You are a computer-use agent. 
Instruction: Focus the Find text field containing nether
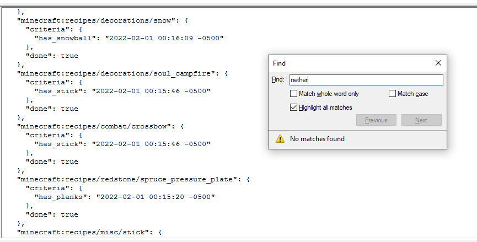pyautogui.click(x=366, y=80)
